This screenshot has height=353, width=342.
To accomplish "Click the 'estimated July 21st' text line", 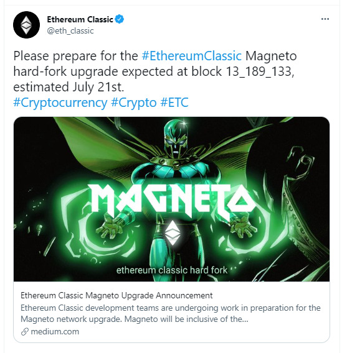I will pyautogui.click(x=69, y=88).
